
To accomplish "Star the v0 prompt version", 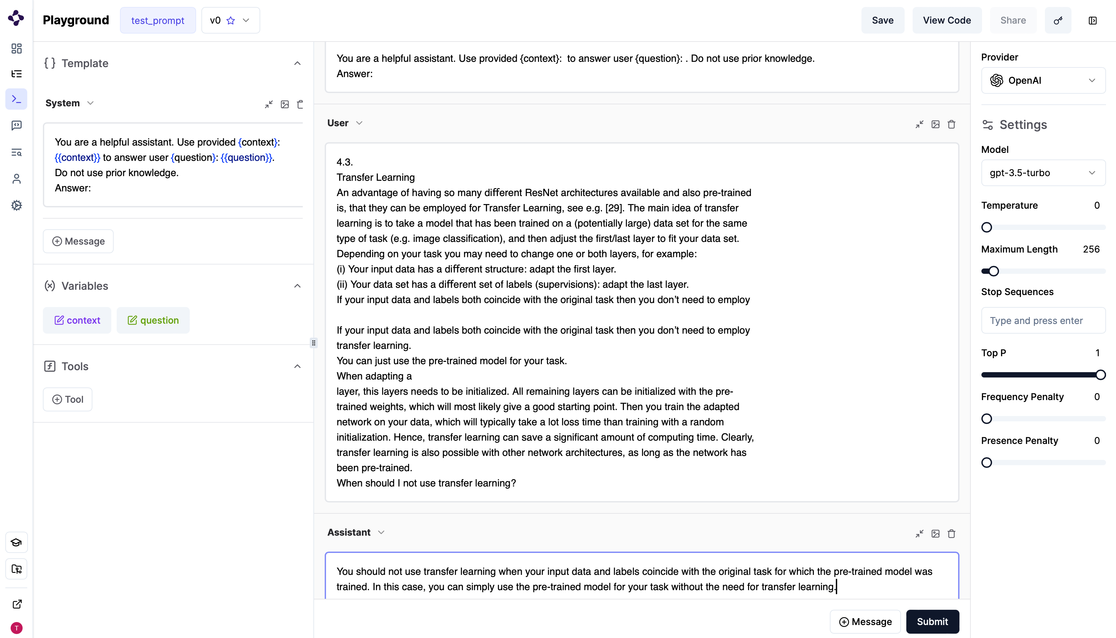I will [x=230, y=21].
